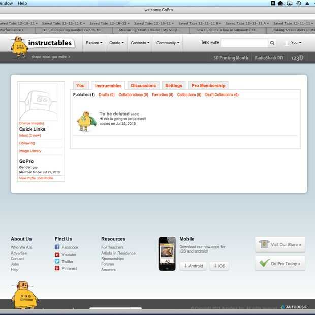Image resolution: width=315 pixels, height=315 pixels.
Task: Show Favorites (0) list
Action: pyautogui.click(x=163, y=94)
